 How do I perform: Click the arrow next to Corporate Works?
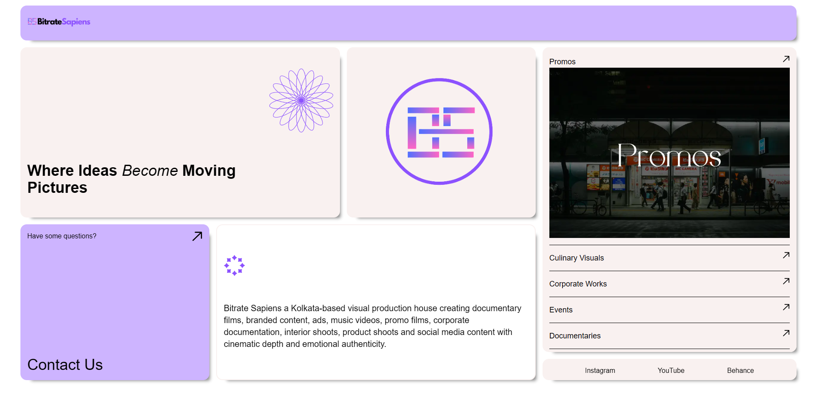(x=786, y=281)
